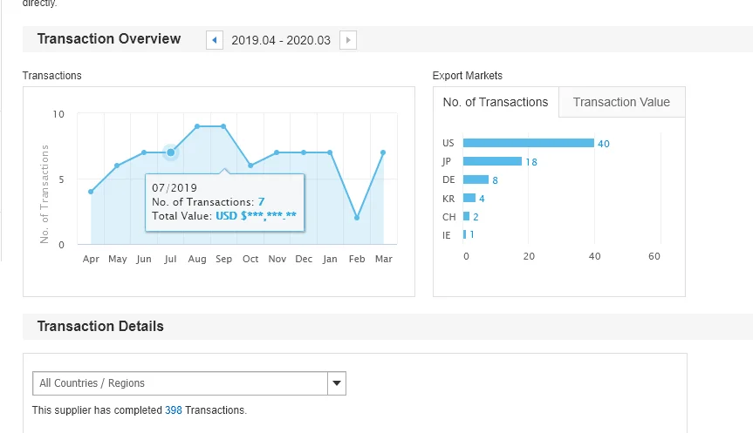753x433 pixels.
Task: Click the CH export market bar
Action: point(466,216)
